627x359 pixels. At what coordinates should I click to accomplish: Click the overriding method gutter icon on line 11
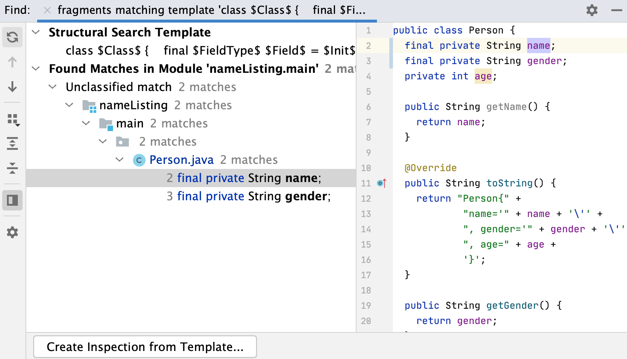click(x=382, y=183)
